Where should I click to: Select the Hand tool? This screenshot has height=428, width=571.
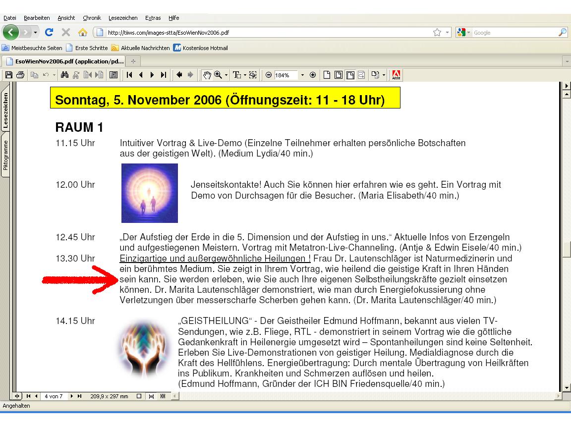(207, 75)
